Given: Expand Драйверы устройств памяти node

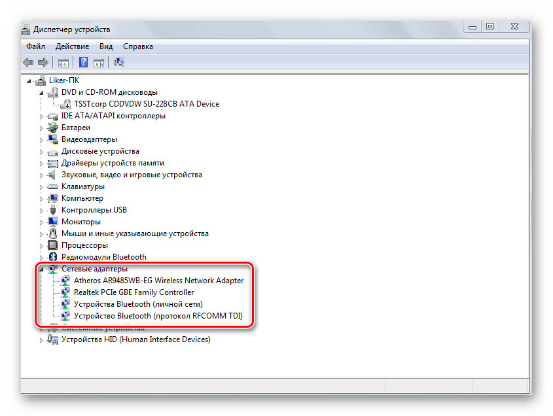Looking at the screenshot, I should (41, 164).
